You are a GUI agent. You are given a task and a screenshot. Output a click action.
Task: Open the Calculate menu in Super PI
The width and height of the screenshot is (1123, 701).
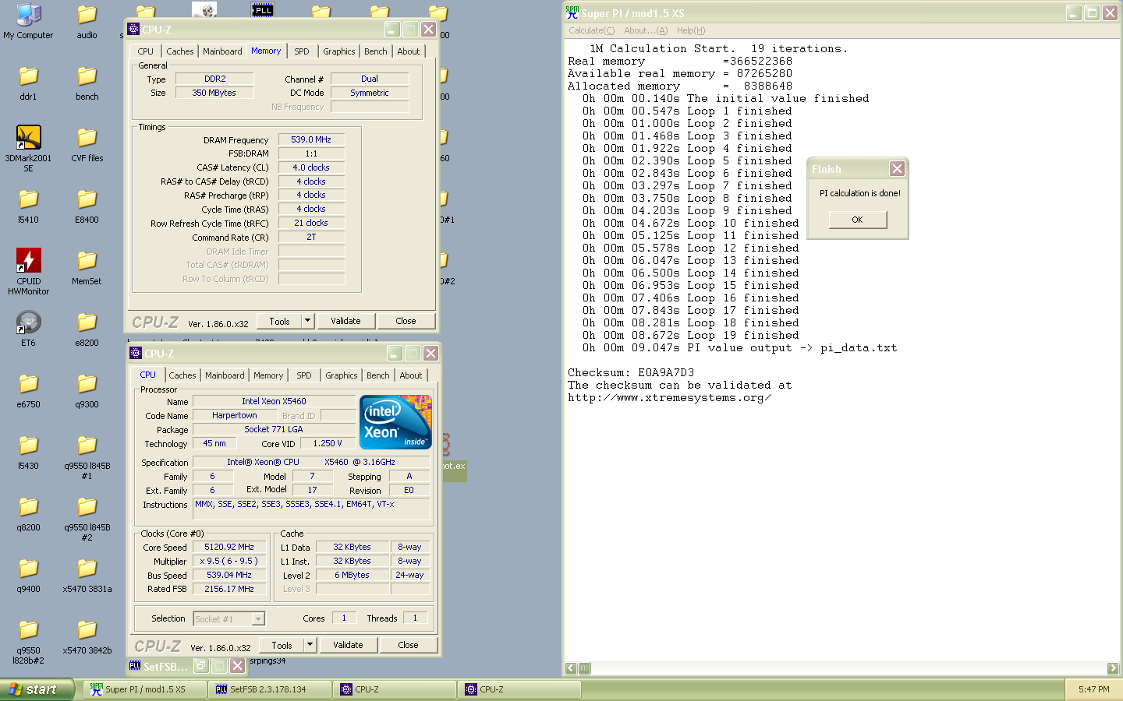591,30
